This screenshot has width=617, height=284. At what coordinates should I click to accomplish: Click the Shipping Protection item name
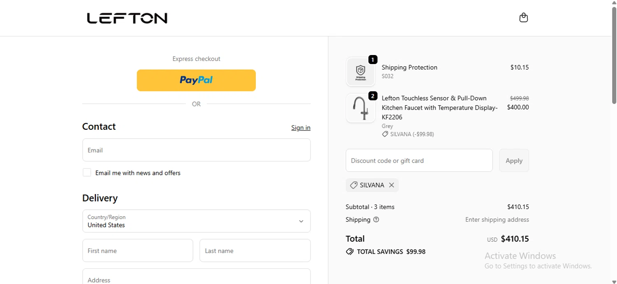409,67
